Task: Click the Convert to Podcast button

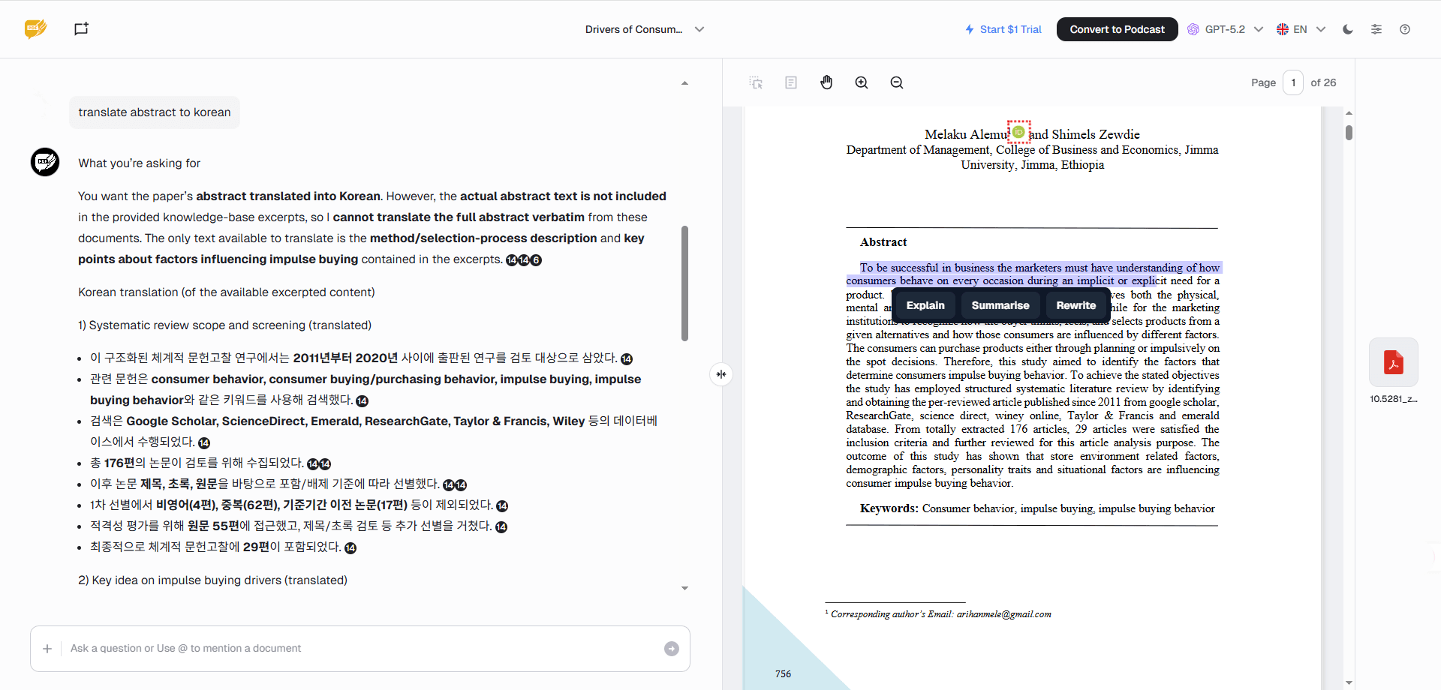Action: pos(1117,29)
